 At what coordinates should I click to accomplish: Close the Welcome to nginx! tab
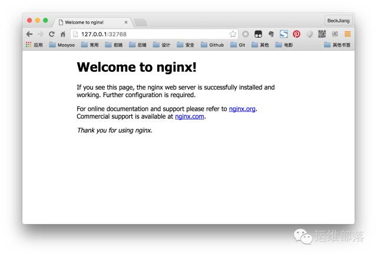click(125, 22)
